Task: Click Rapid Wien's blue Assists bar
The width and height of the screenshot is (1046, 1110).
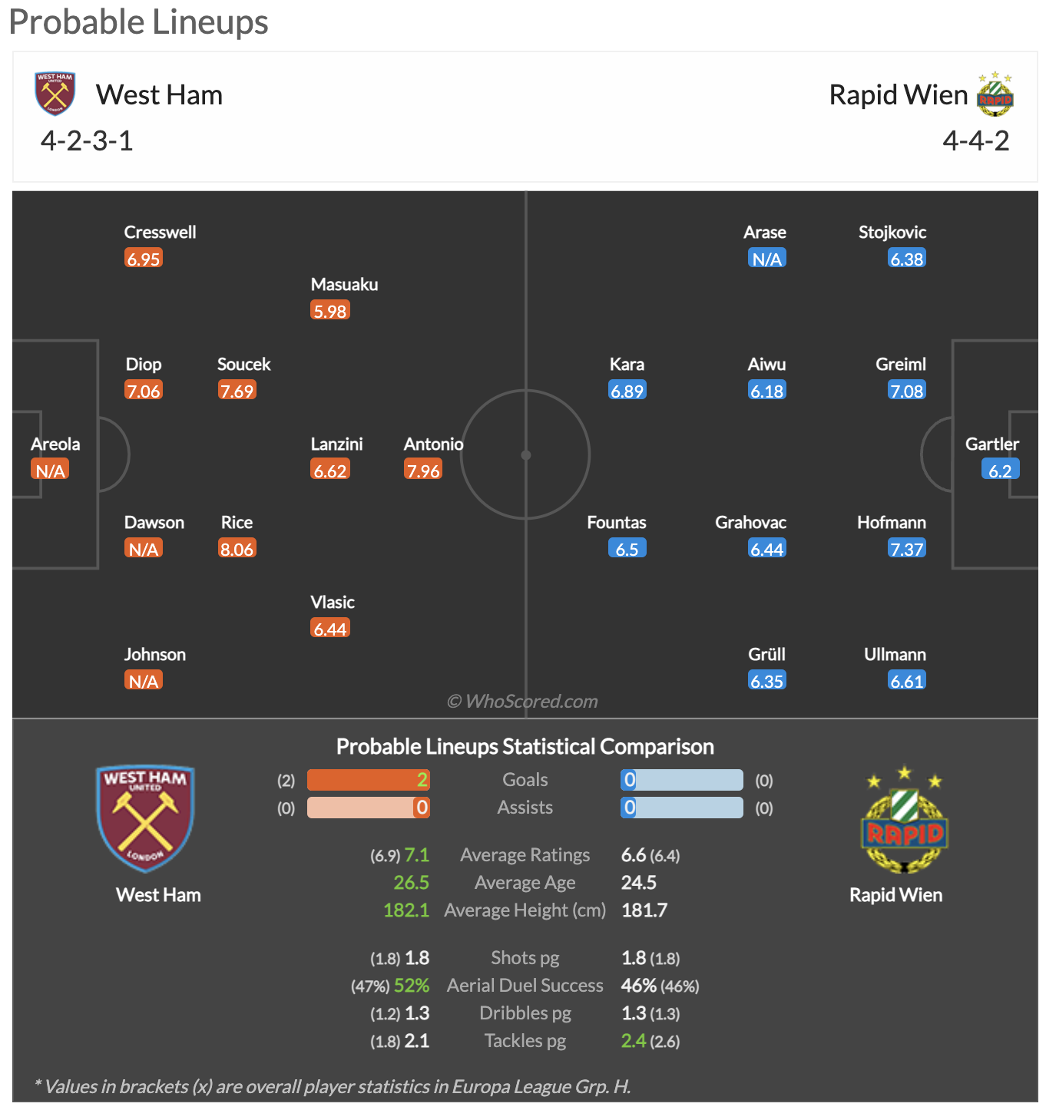Action: point(682,808)
